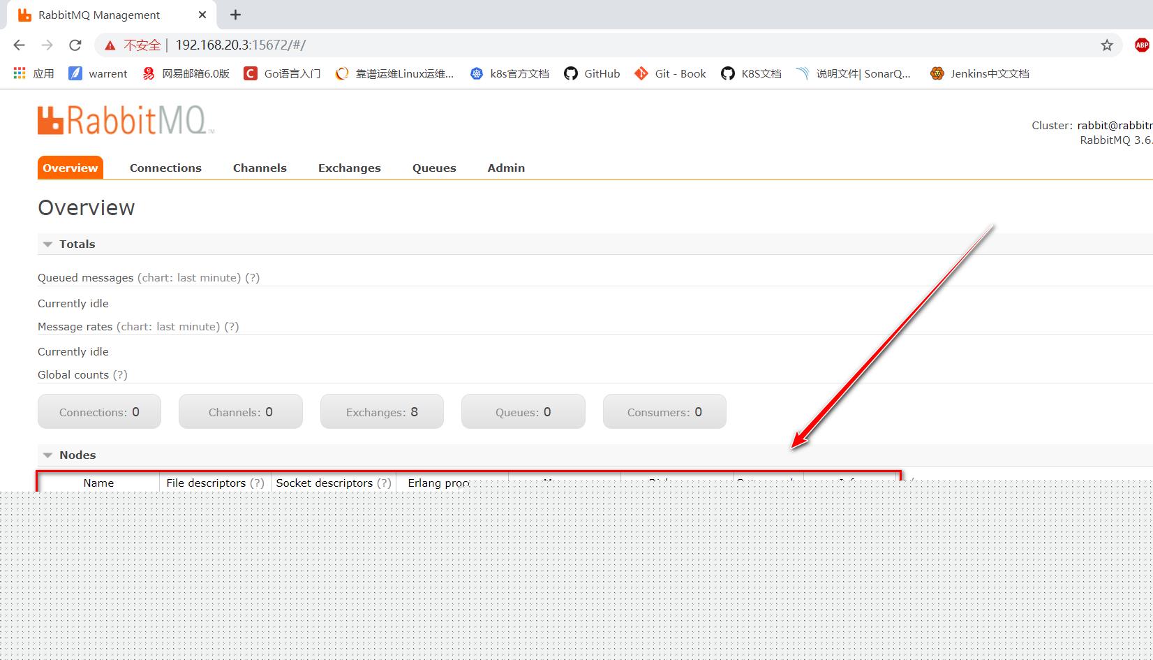1153x660 pixels.
Task: Change Queued messages chart range (last minute)
Action: tap(189, 277)
